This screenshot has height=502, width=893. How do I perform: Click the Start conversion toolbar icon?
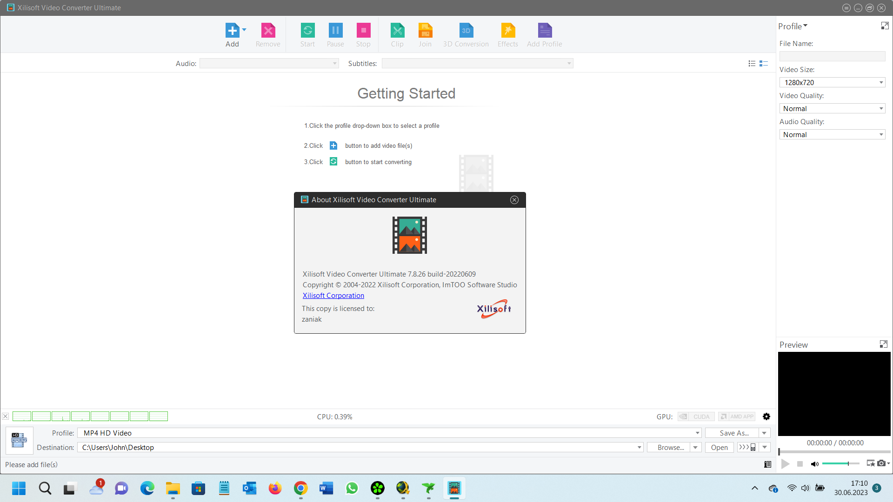click(307, 30)
